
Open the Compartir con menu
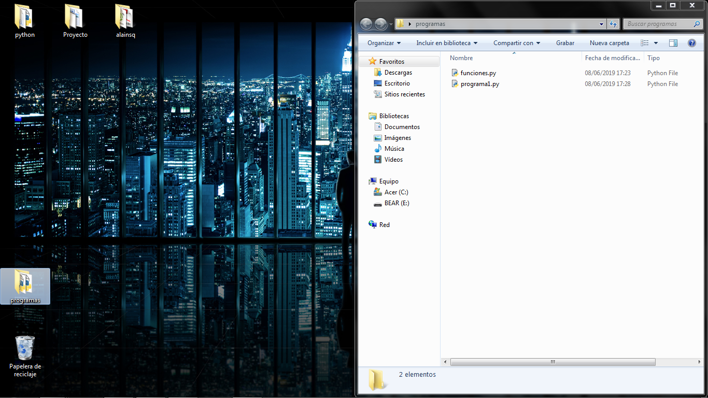click(x=517, y=43)
